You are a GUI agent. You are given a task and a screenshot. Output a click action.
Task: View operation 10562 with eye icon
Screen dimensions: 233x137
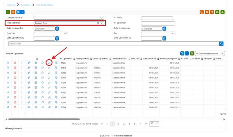[8, 73]
